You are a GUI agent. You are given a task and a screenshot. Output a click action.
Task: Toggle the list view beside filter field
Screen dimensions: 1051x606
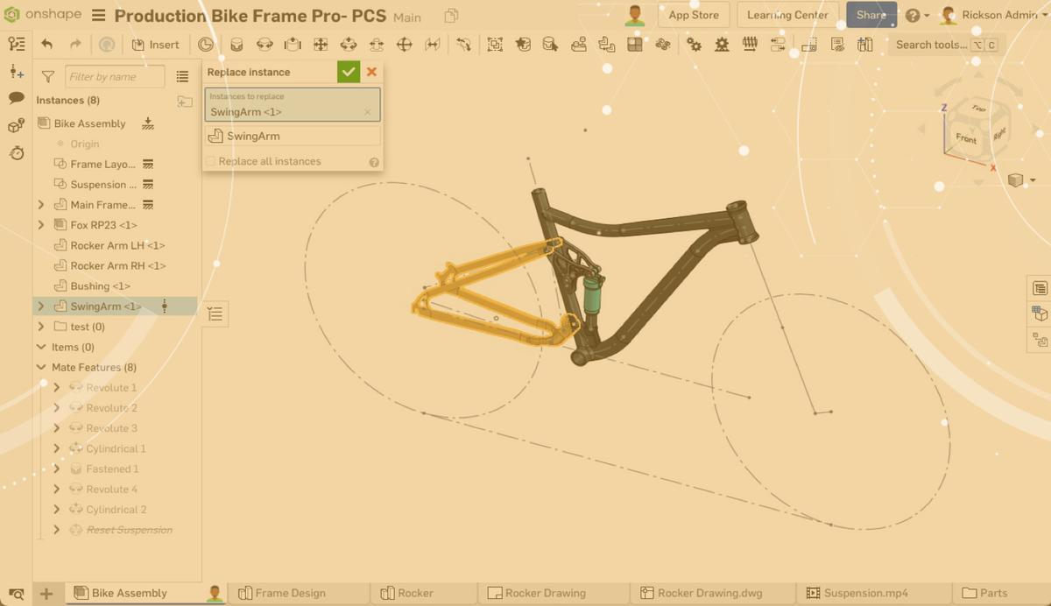pos(182,76)
